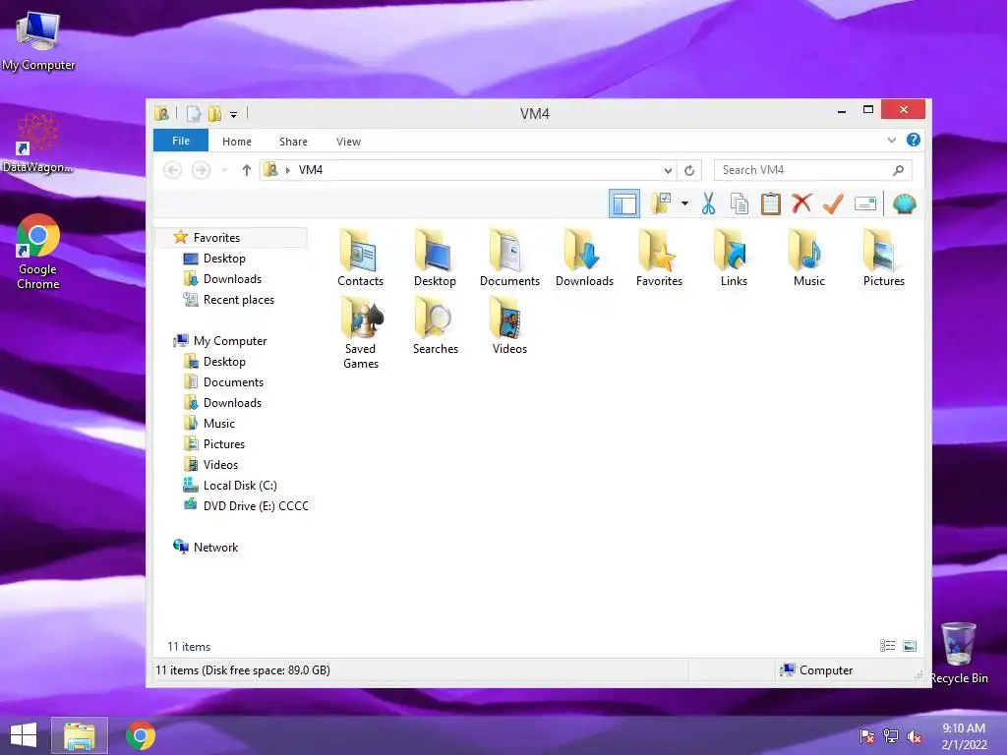Screen dimensions: 1007x755
Task: Select Local Disk (C:) in sidebar
Action: [240, 486]
